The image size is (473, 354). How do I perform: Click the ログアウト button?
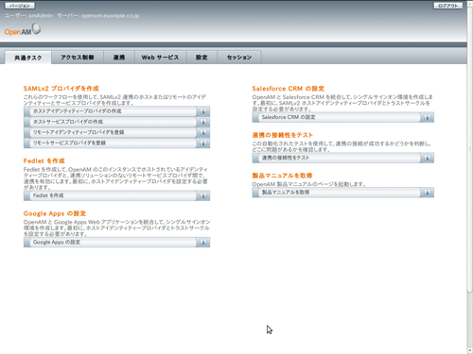coord(448,6)
